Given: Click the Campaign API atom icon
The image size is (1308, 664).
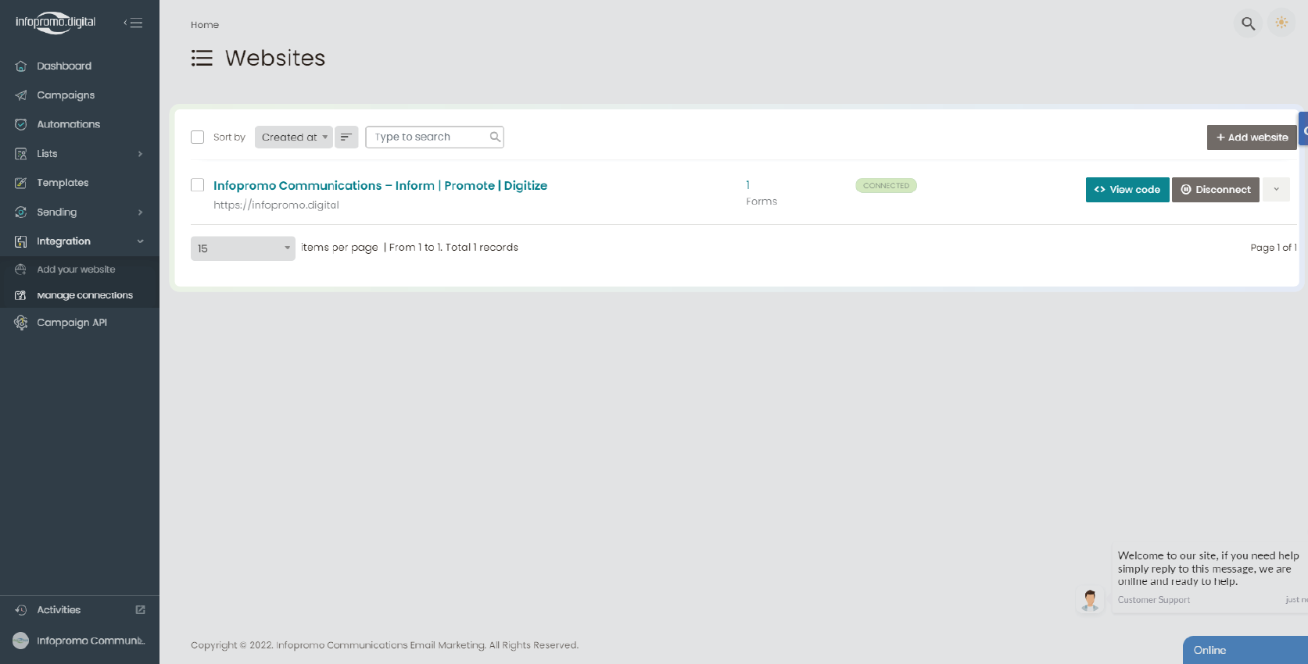Looking at the screenshot, I should tap(21, 323).
